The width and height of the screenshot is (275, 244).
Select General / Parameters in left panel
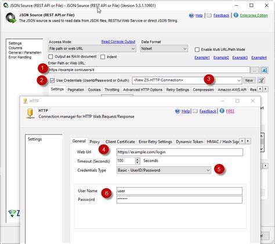click(x=25, y=52)
